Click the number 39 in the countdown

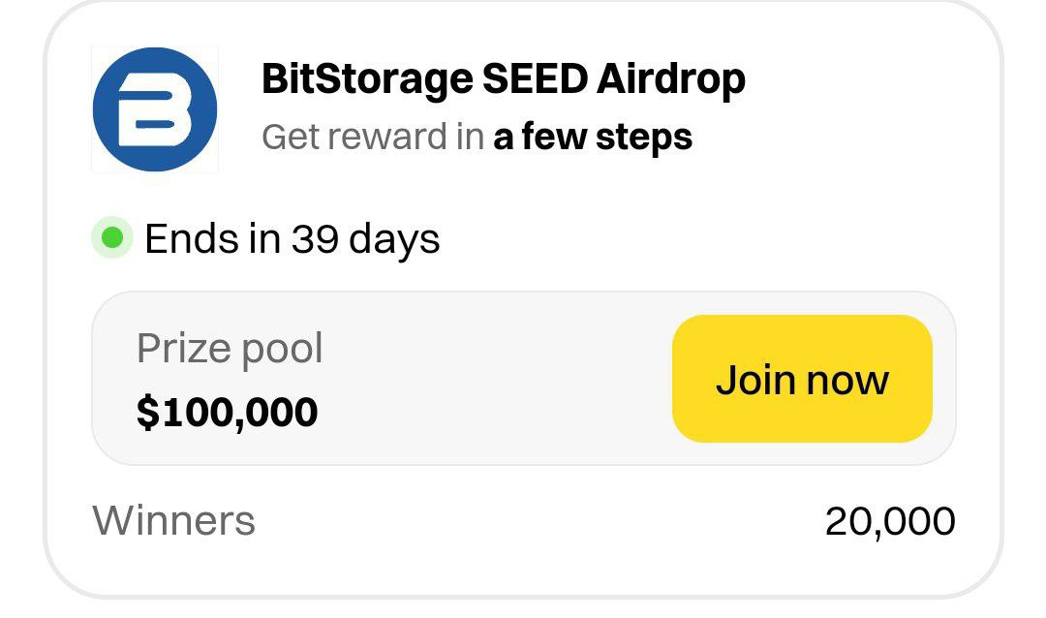click(315, 238)
